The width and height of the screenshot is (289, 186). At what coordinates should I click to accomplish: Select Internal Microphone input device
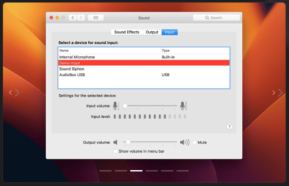coord(144,57)
